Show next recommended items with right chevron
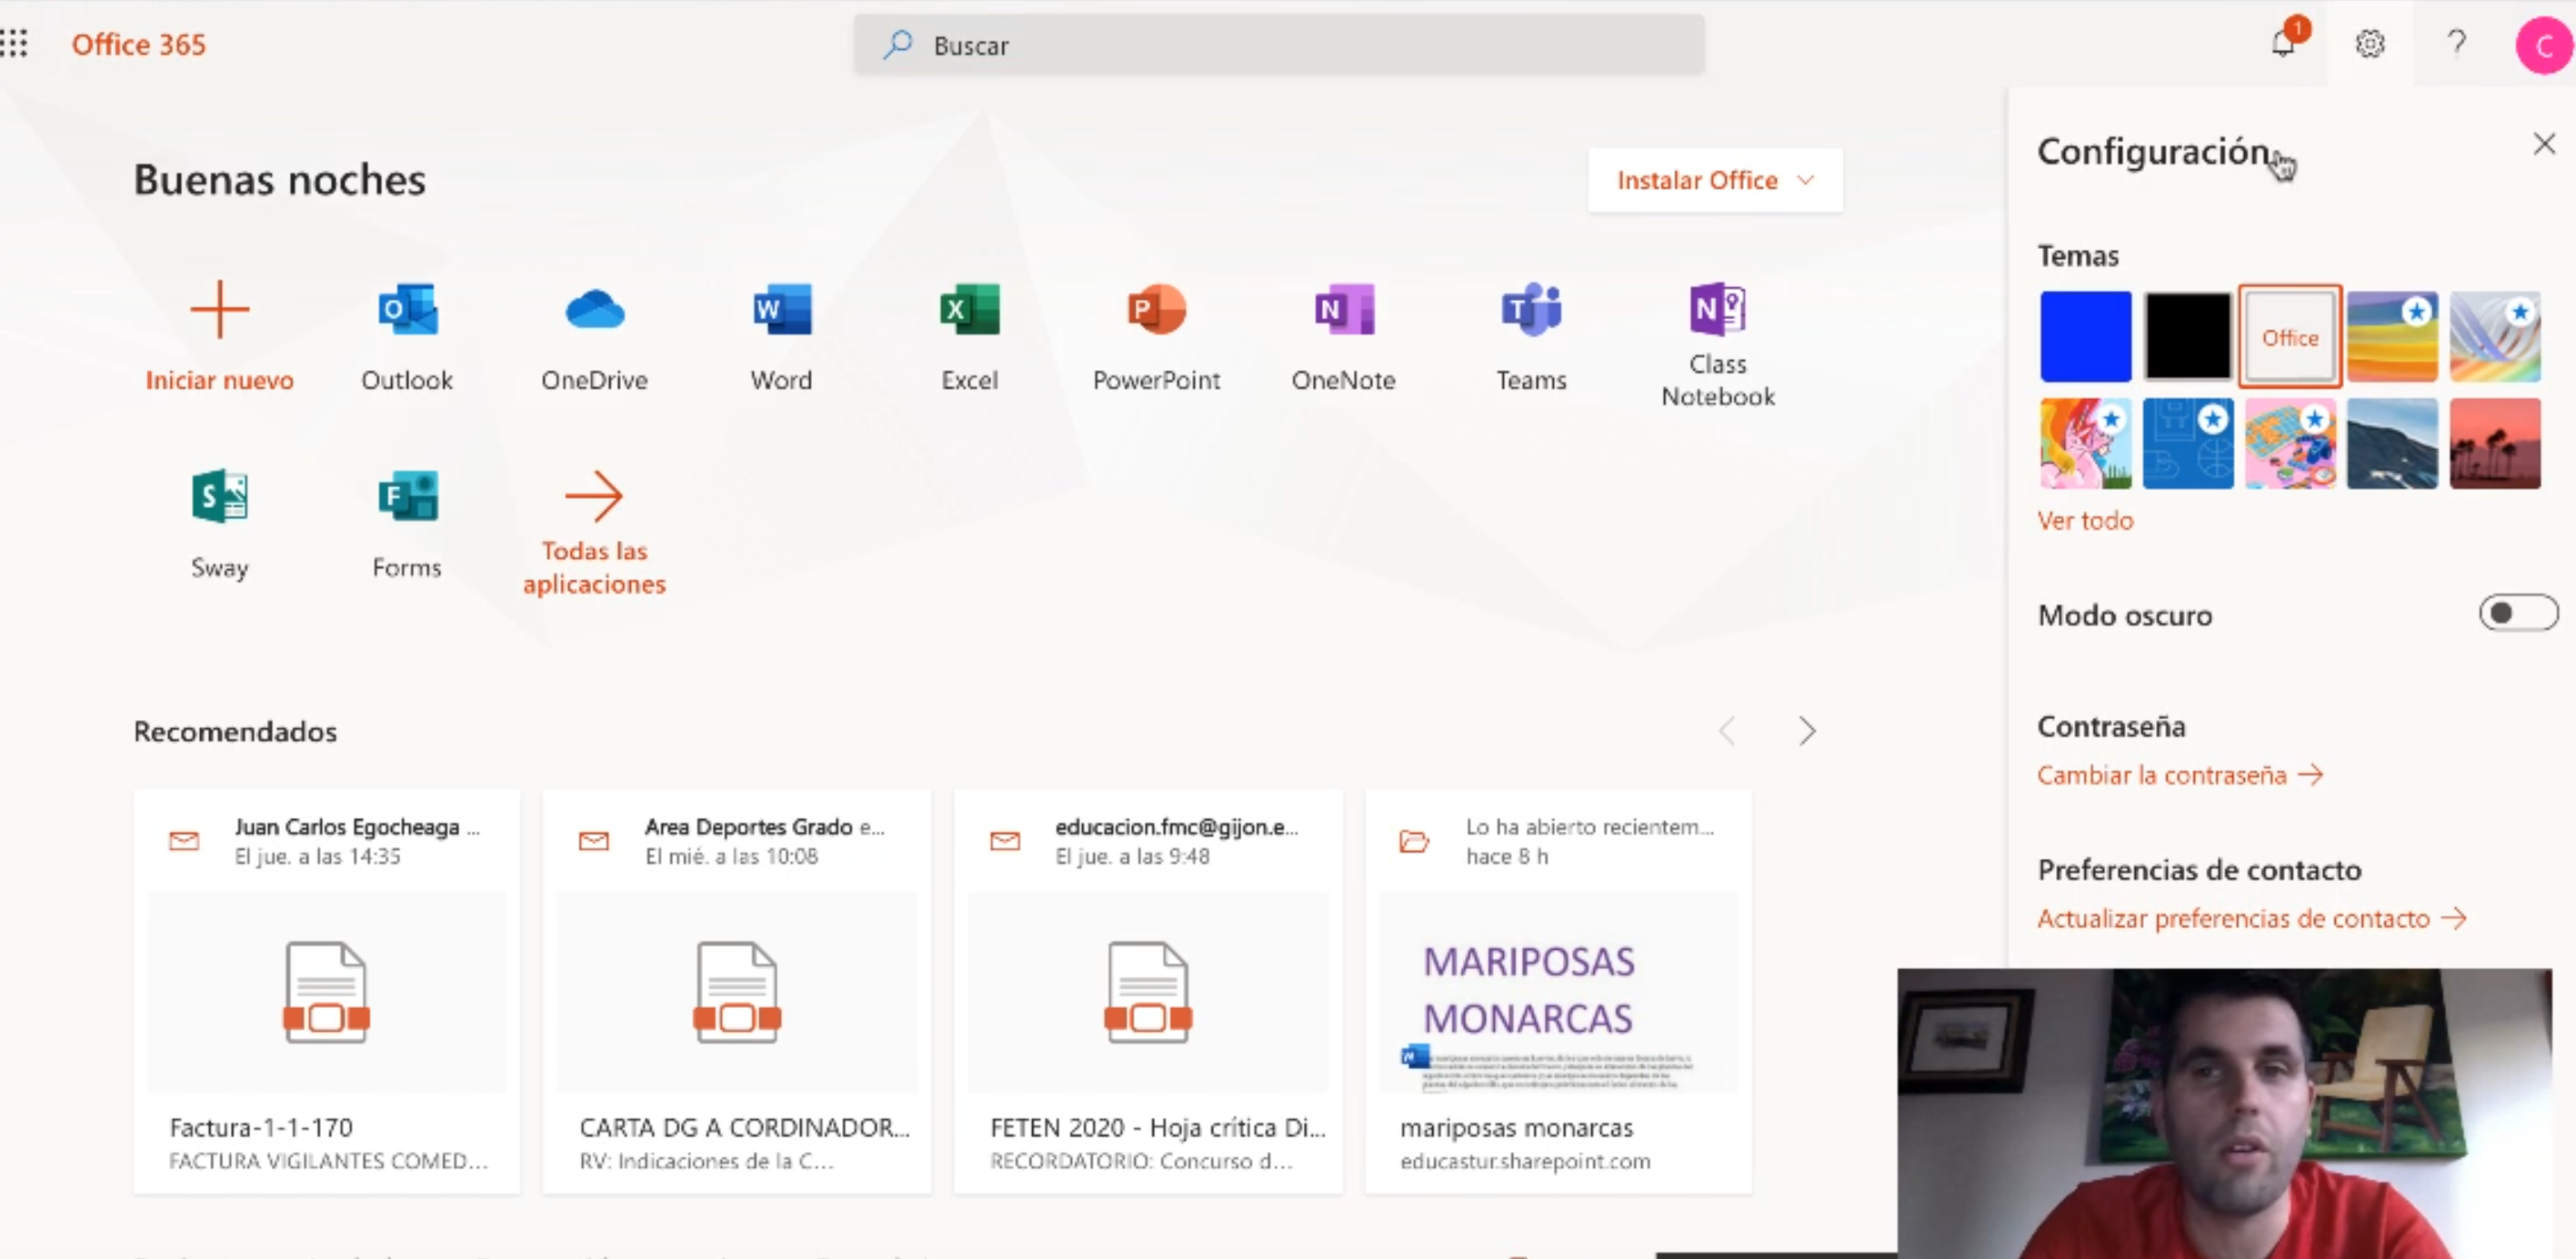 [1806, 731]
